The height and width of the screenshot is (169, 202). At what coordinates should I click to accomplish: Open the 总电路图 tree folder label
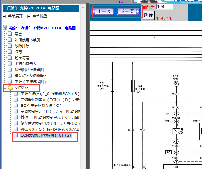[x=22, y=88]
